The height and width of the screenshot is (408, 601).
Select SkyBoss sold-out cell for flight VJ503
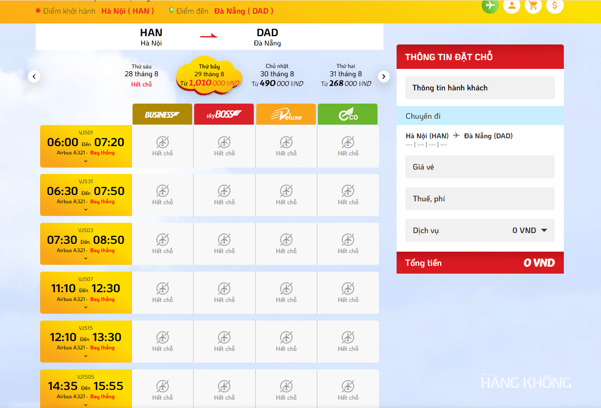click(224, 244)
